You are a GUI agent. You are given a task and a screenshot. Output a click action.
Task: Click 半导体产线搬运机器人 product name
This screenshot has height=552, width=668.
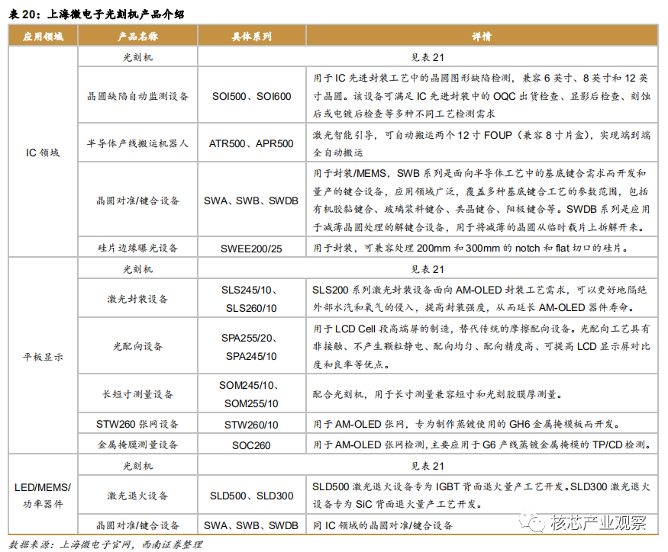tap(137, 143)
